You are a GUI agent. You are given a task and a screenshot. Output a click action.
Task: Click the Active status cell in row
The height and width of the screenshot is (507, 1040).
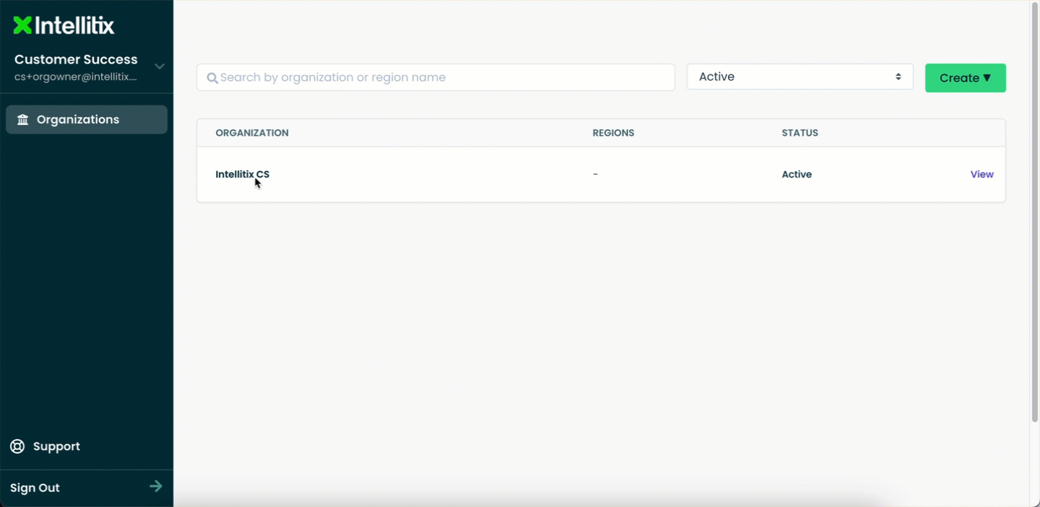click(x=797, y=174)
